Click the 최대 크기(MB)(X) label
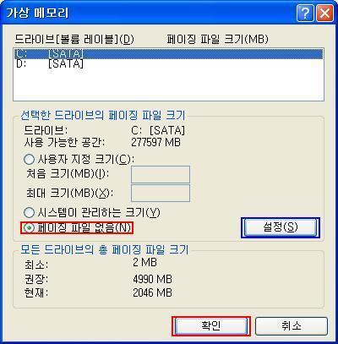 pos(69,194)
